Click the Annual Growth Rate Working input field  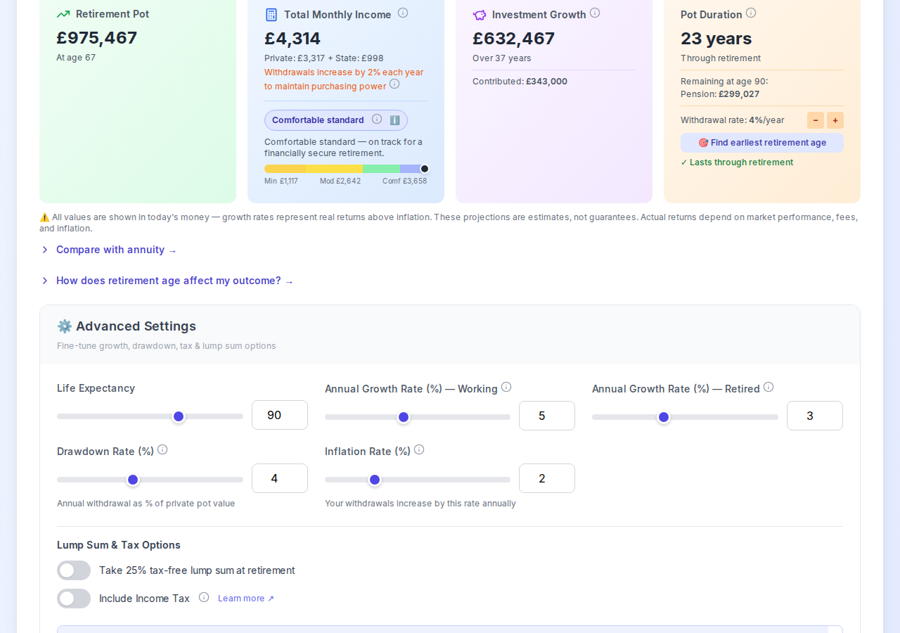546,416
